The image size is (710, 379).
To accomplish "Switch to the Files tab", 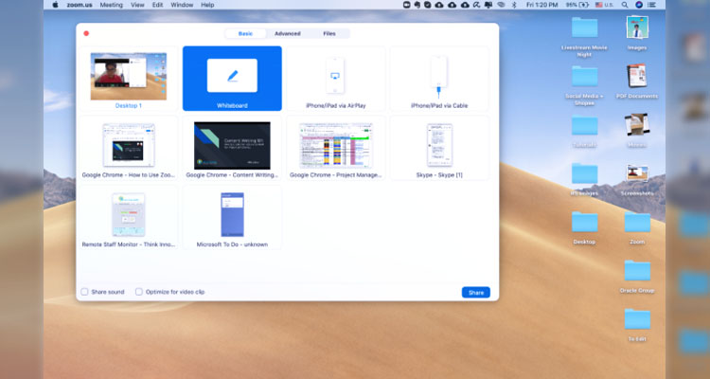I will pos(329,33).
